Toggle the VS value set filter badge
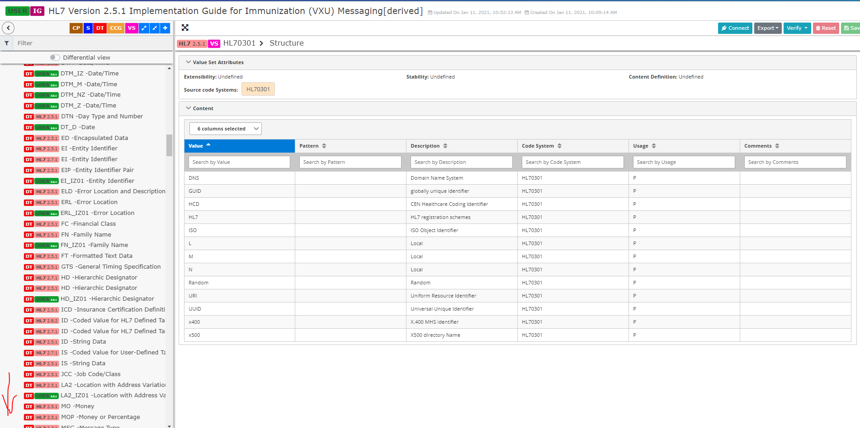This screenshot has height=428, width=860. pyautogui.click(x=131, y=28)
